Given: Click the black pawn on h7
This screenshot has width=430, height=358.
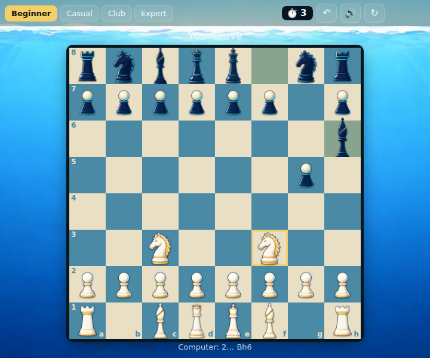Looking at the screenshot, I should (343, 102).
